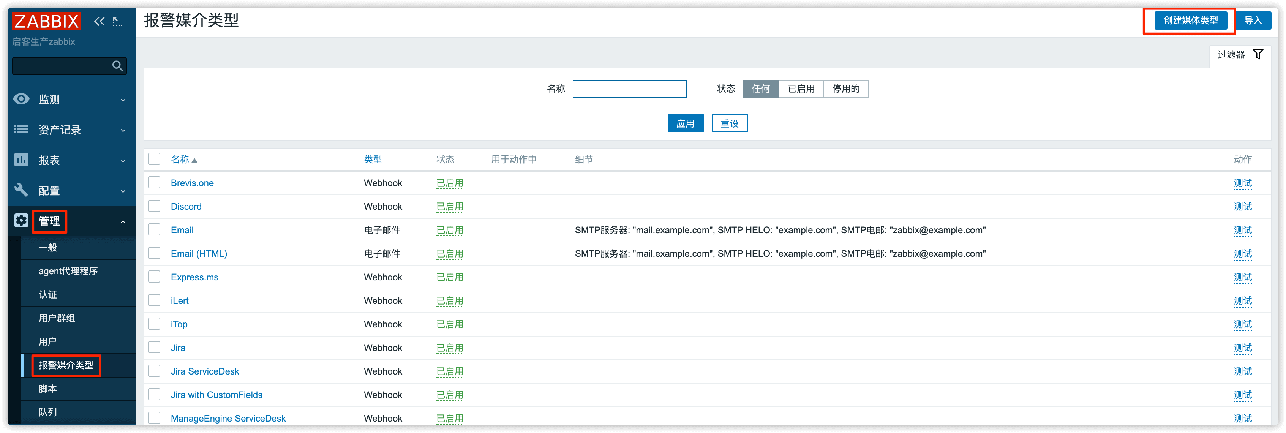The height and width of the screenshot is (433, 1286).
Task: Open the Jira ServiceDesk media type
Action: 205,371
